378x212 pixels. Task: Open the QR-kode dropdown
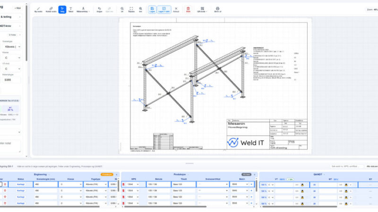click(x=202, y=9)
